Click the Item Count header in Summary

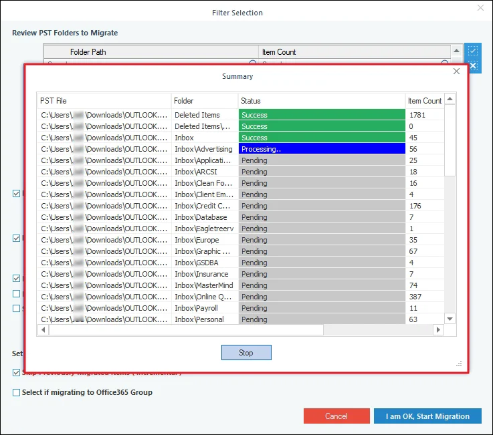(425, 101)
